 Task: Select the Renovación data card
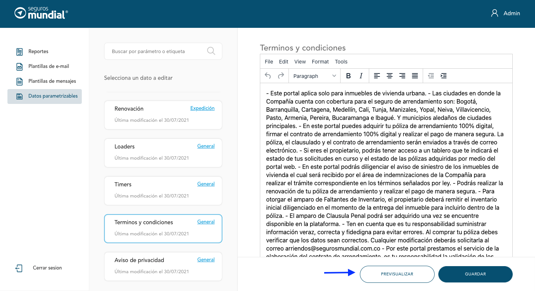163,115
